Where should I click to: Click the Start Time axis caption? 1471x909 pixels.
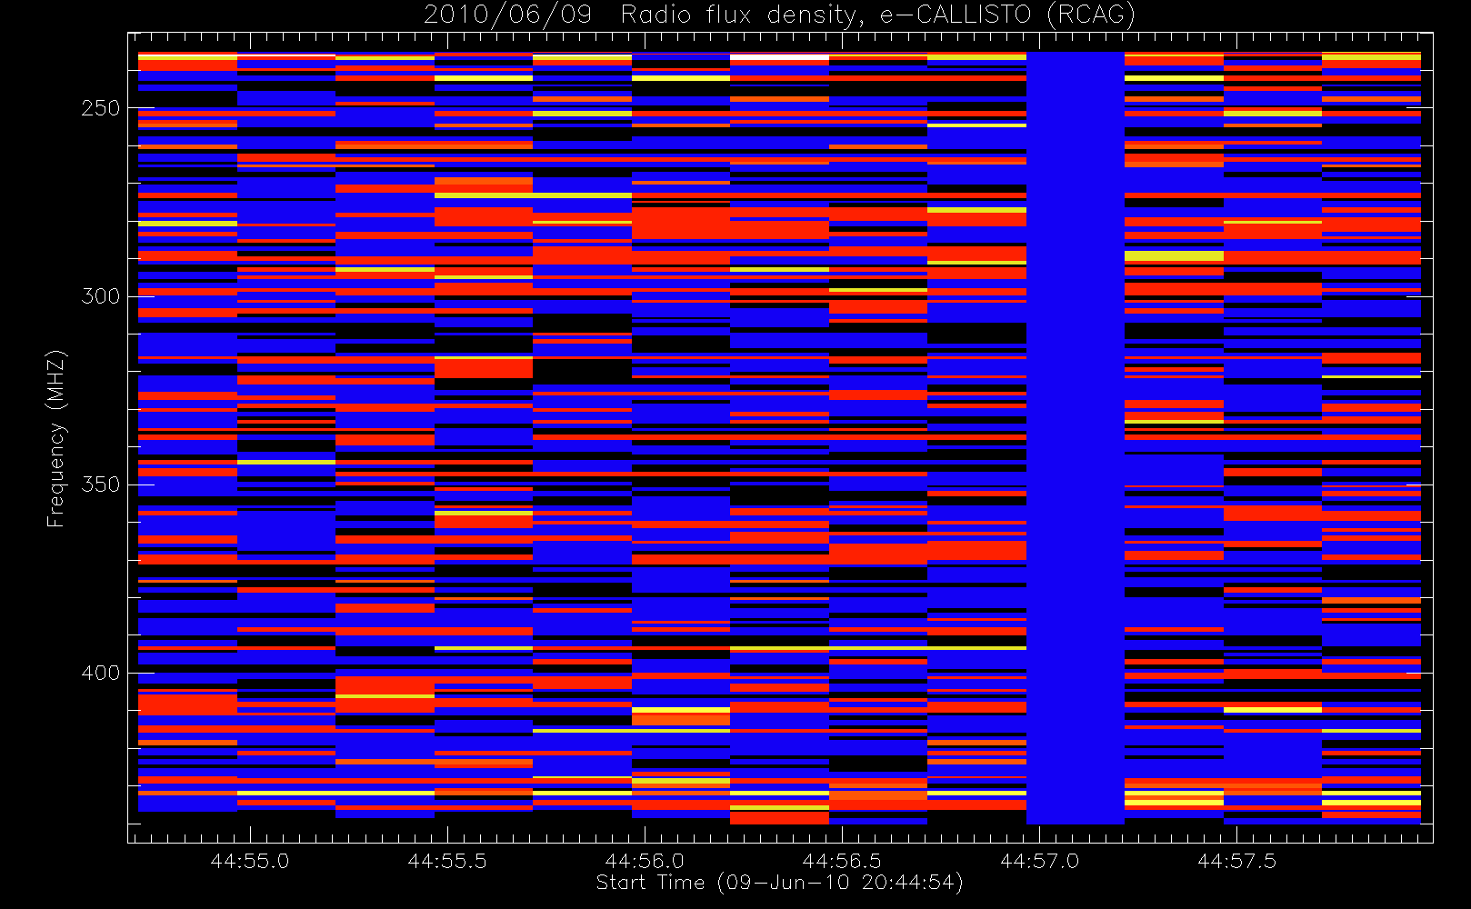click(780, 883)
